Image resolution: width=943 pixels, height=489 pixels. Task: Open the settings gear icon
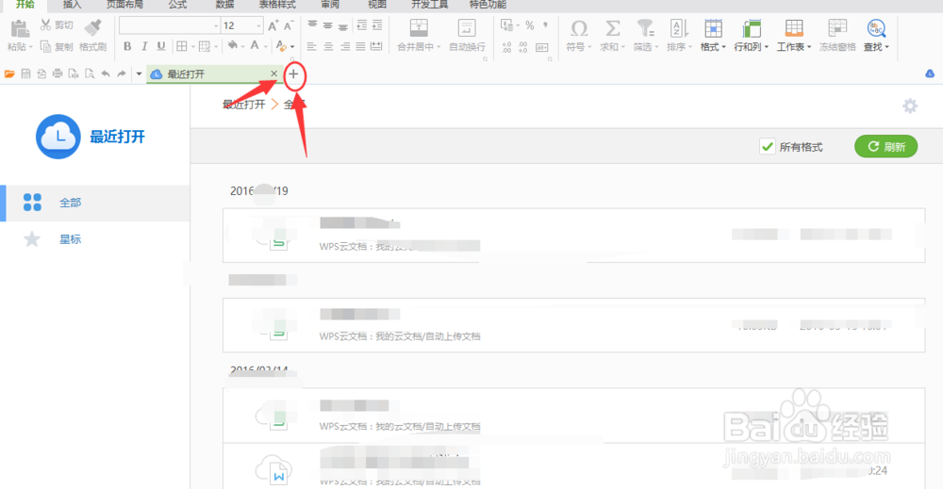click(x=910, y=106)
